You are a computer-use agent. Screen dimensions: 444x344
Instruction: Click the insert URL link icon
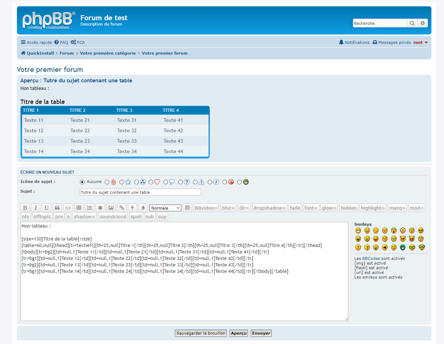point(122,208)
